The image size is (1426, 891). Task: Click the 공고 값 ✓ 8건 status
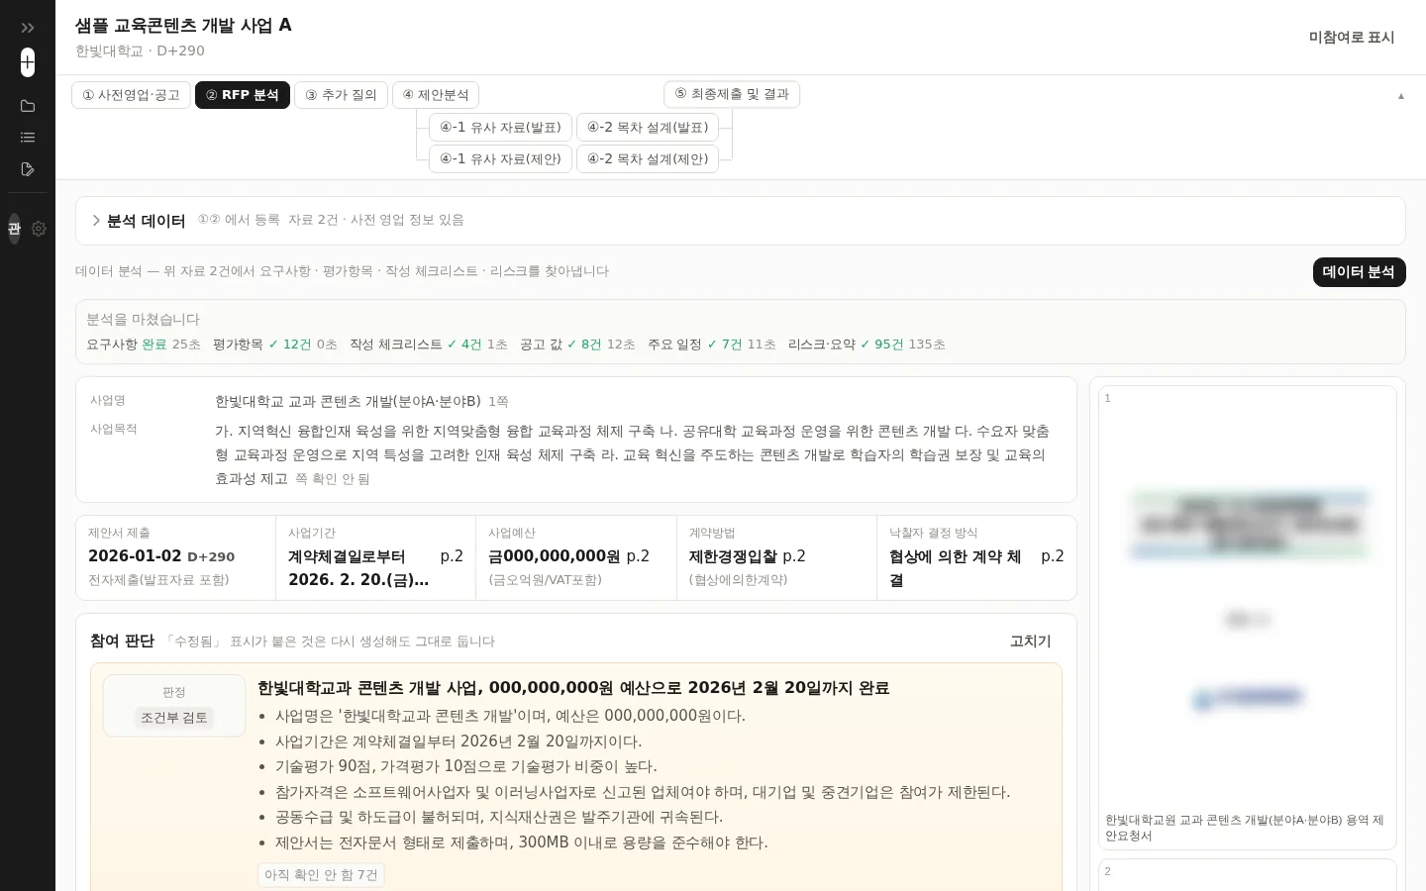click(x=577, y=345)
